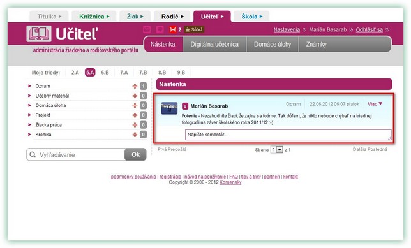This screenshot has width=411, height=248.
Task: Expand the Žiacka práca category
Action: click(29, 125)
